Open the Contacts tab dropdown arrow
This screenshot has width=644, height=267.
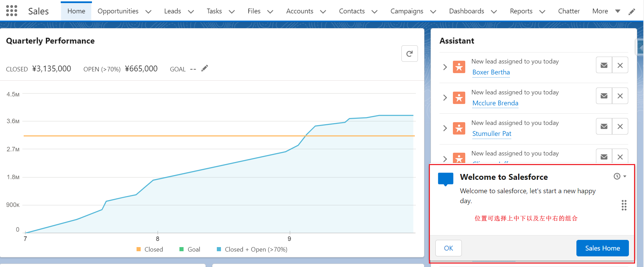tap(374, 12)
